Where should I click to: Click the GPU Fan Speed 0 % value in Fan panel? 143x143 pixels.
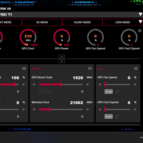(129, 78)
